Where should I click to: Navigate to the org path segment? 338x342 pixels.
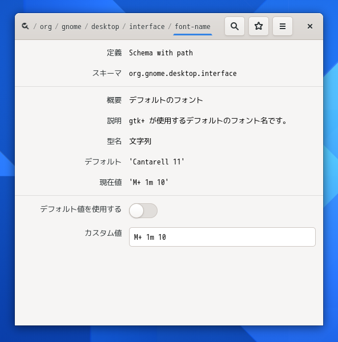click(46, 27)
